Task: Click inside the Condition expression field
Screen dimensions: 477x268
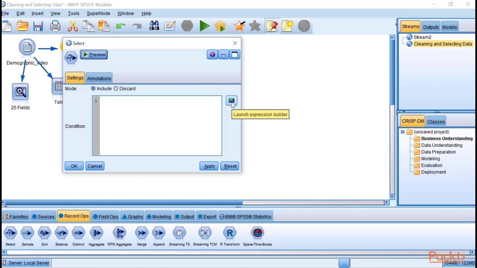Action: coord(157,126)
